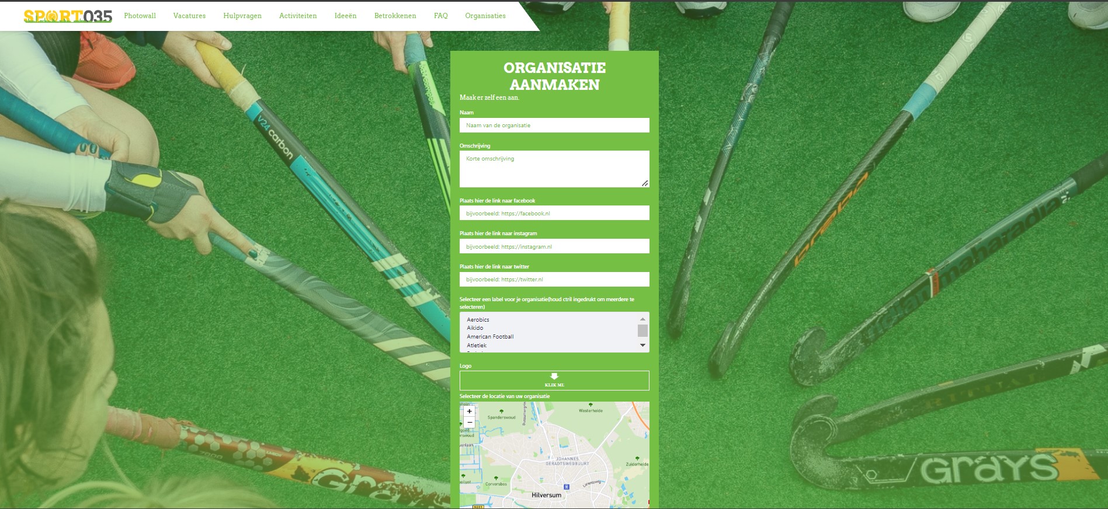Viewport: 1108px width, 509px height.
Task: Focus the Korte omschrijving text area
Action: point(554,169)
